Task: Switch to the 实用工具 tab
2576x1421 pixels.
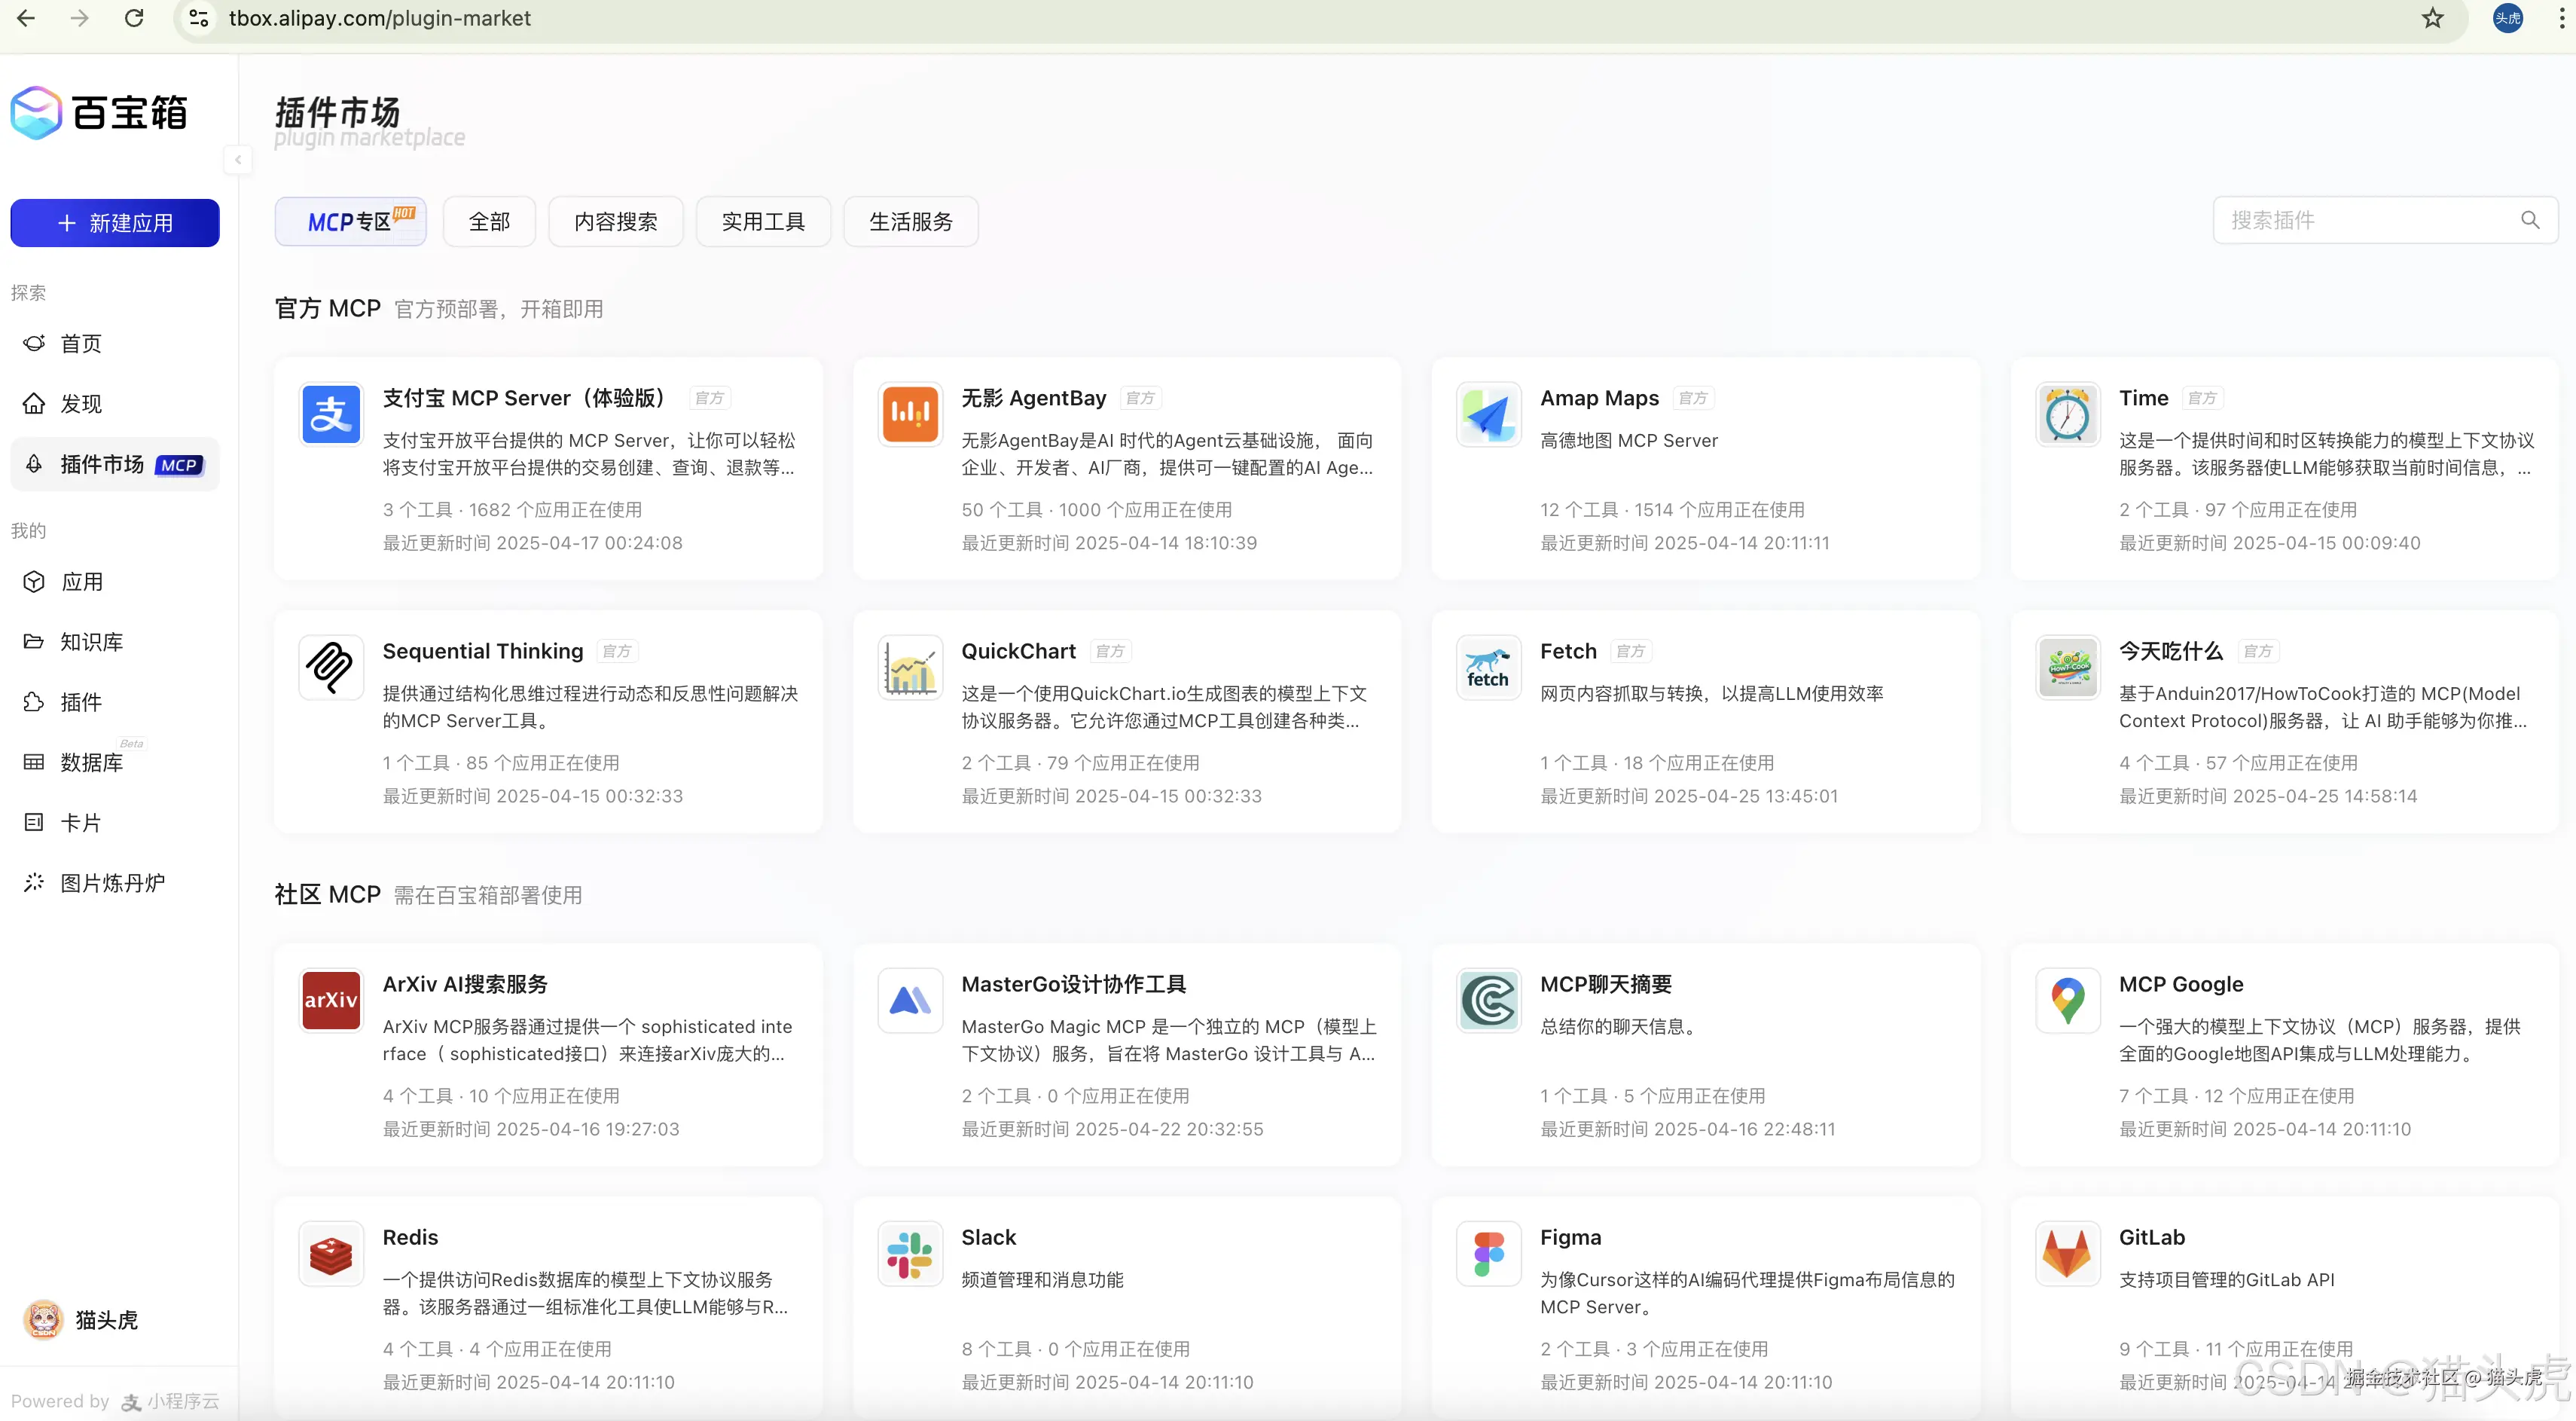Action: point(763,221)
